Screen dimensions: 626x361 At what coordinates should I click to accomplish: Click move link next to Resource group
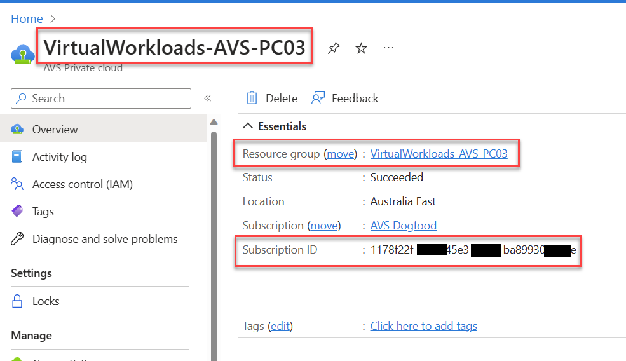pos(340,154)
